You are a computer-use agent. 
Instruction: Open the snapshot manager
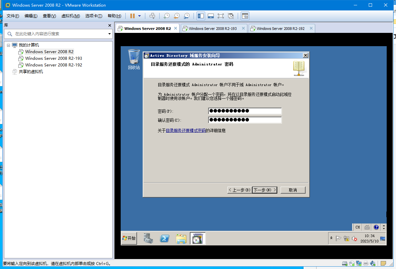187,16
